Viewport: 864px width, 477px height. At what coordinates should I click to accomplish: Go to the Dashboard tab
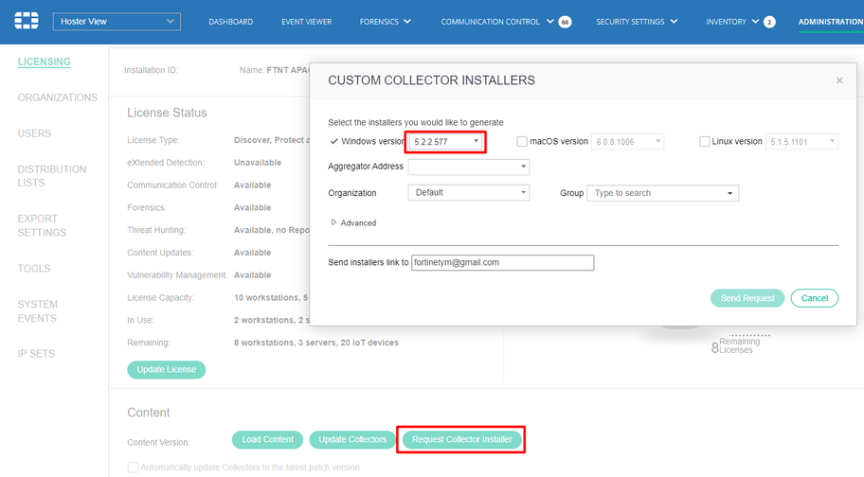230,22
